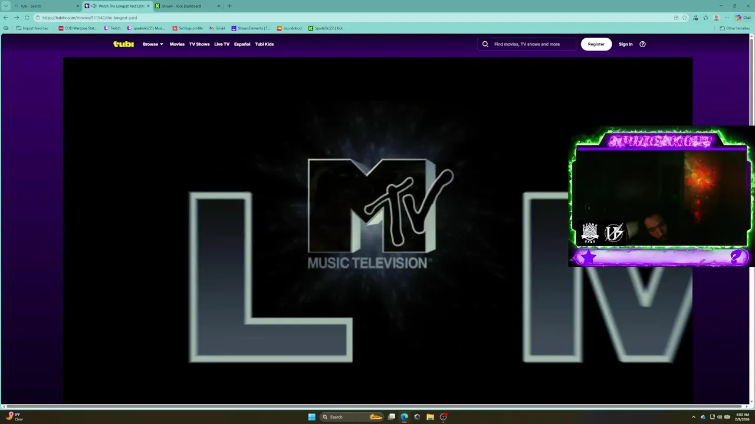
Task: Open the Twitch bookmark
Action: tap(112, 28)
